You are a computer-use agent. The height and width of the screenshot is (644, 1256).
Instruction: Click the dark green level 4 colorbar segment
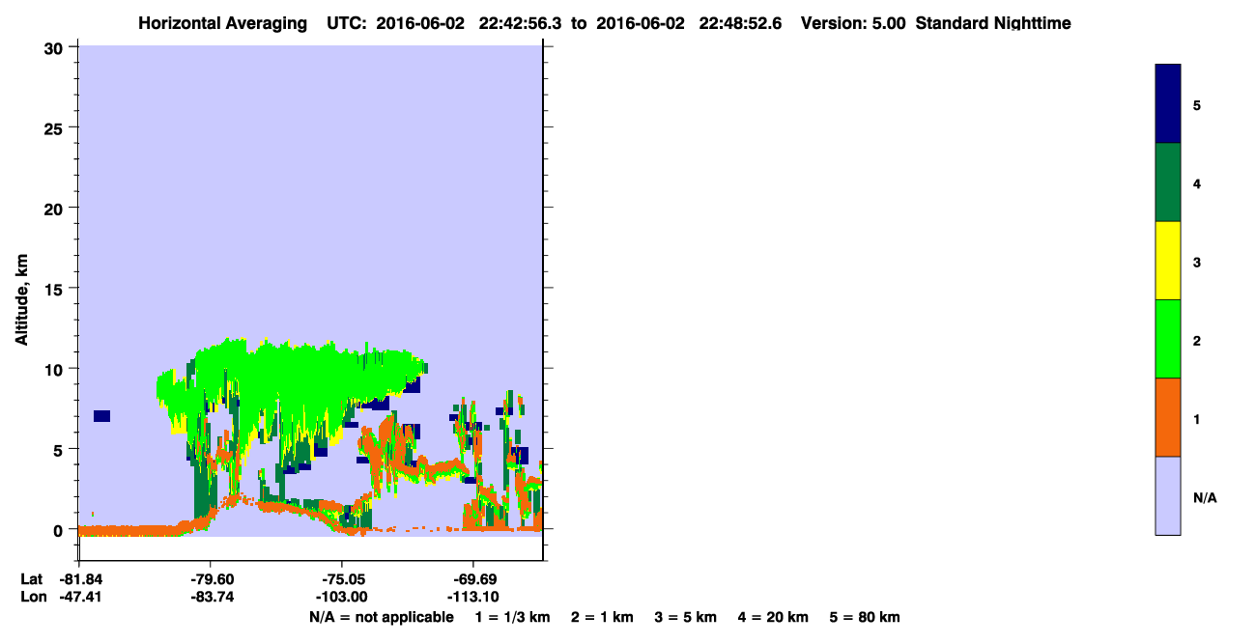(x=1167, y=182)
